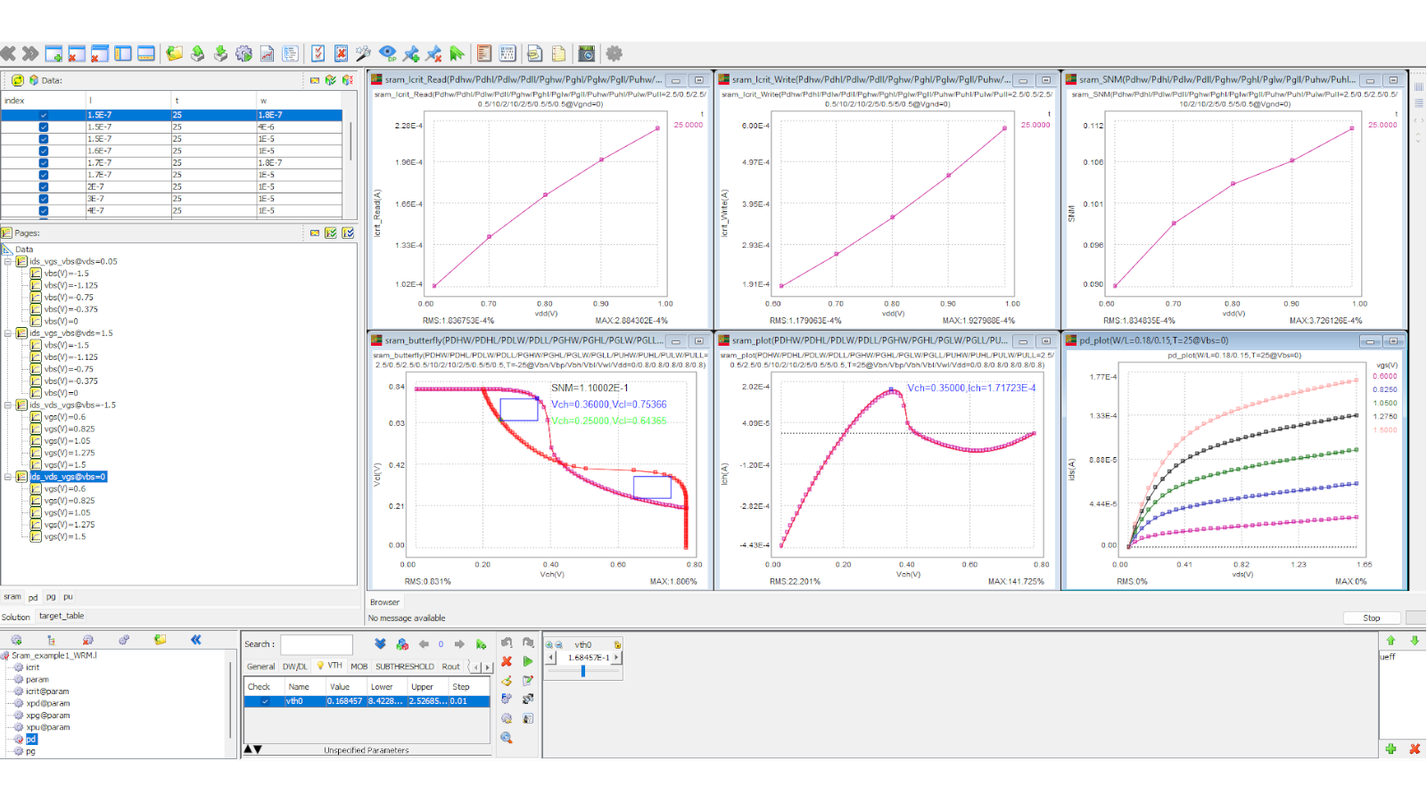Click the add pin icon in the toolbar
Viewport: 1427px width, 802px height.
(410, 53)
